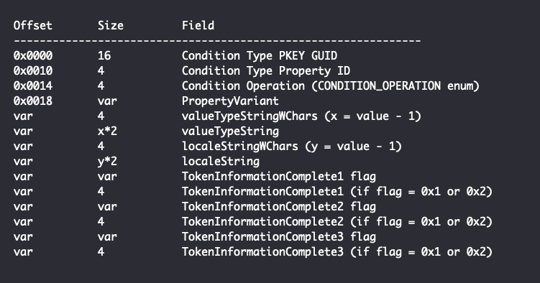Click the Field column header
This screenshot has height=283, width=540.
tap(198, 25)
